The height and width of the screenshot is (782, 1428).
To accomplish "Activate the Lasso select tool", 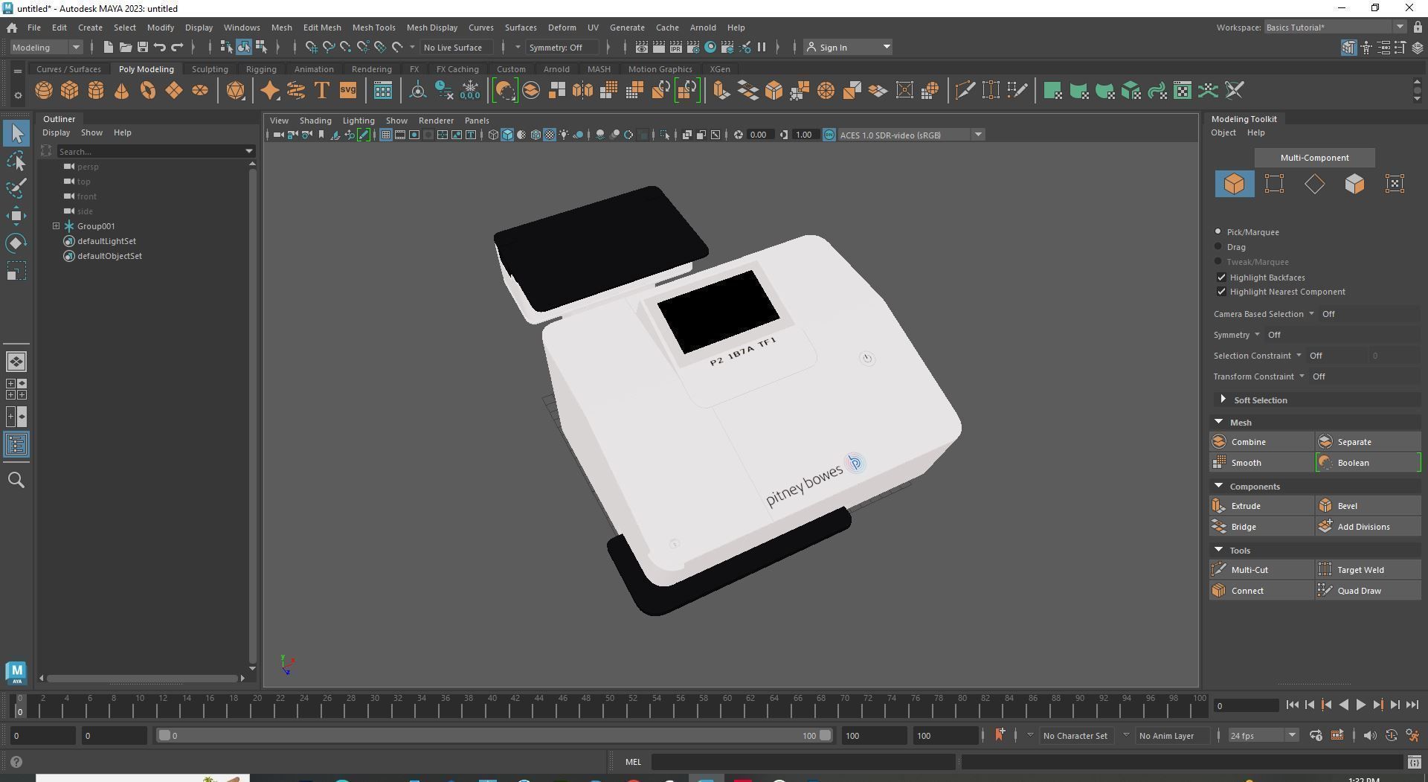I will 16,161.
